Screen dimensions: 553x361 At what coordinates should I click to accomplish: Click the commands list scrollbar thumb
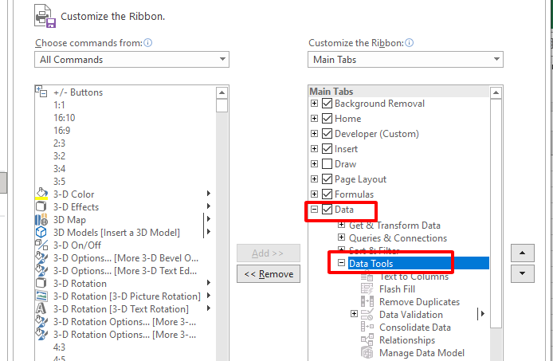coord(222,106)
